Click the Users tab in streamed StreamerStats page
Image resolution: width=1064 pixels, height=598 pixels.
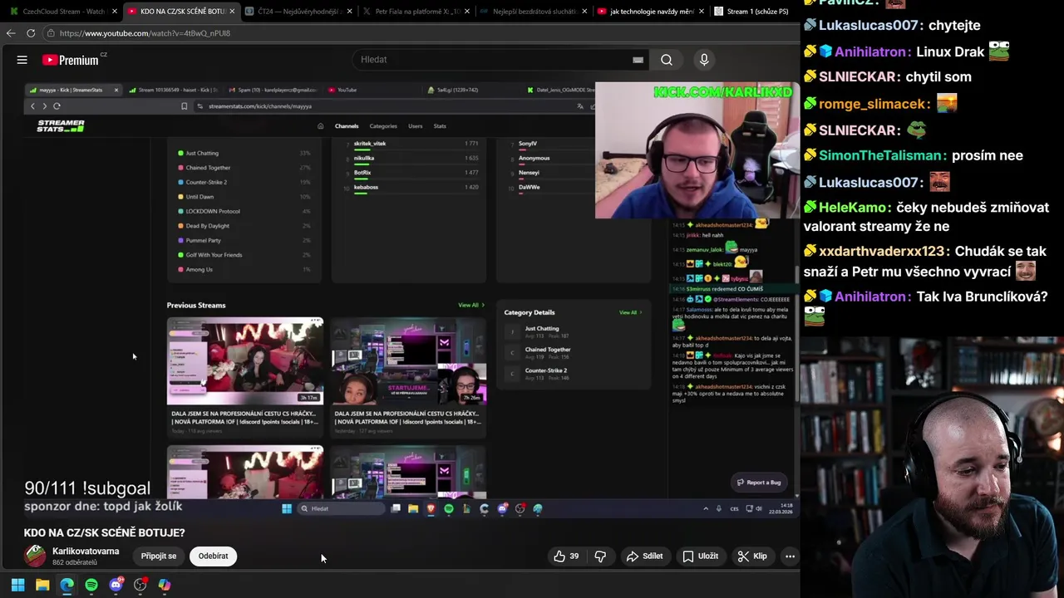click(x=416, y=126)
